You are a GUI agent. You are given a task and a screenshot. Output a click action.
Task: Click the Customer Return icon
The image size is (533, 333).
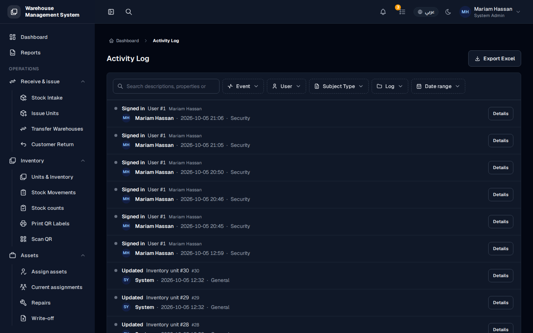coord(23,144)
